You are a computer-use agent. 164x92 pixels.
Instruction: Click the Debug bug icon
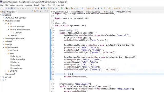click(x=57, y=8)
